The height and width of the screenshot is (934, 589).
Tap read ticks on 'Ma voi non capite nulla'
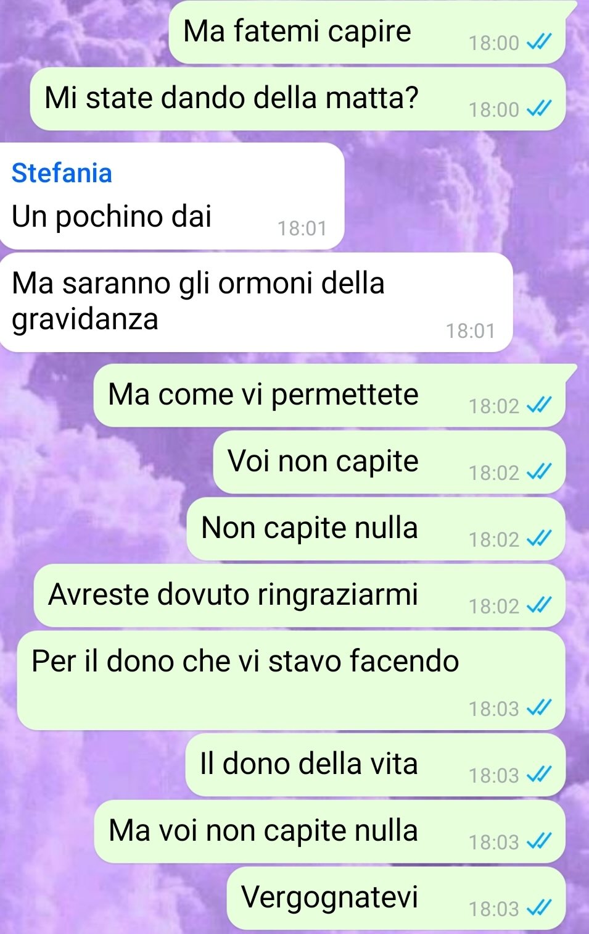coord(538,841)
